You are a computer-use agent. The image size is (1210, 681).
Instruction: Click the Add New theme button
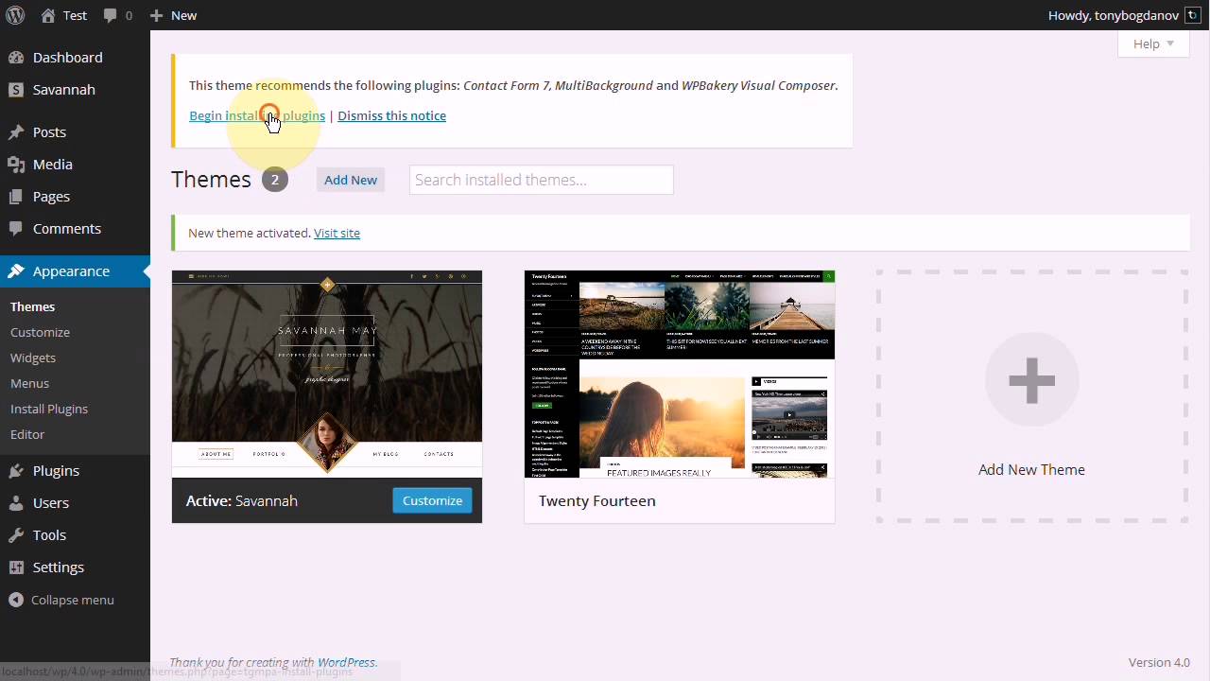click(x=351, y=180)
